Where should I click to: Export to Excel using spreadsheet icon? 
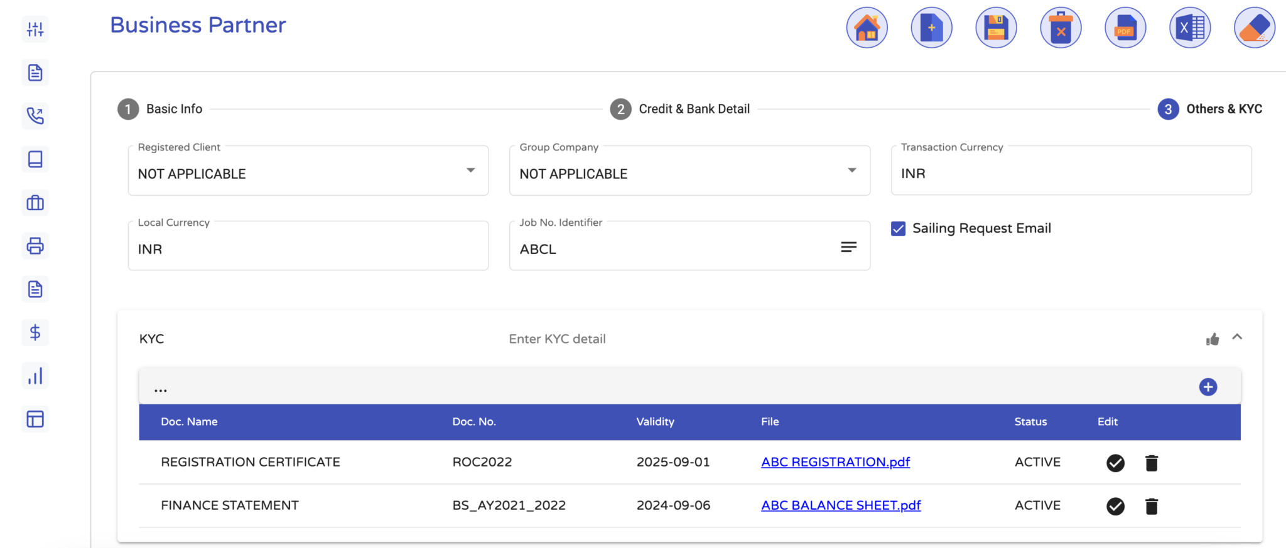(x=1190, y=28)
